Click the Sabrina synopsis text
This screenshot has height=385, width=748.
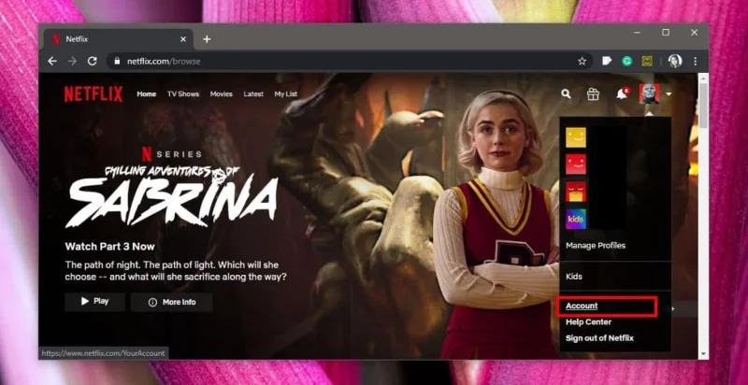point(176,271)
